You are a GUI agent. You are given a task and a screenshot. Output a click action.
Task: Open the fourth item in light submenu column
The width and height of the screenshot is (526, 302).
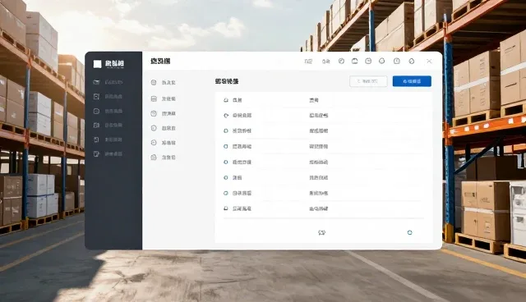click(x=164, y=128)
